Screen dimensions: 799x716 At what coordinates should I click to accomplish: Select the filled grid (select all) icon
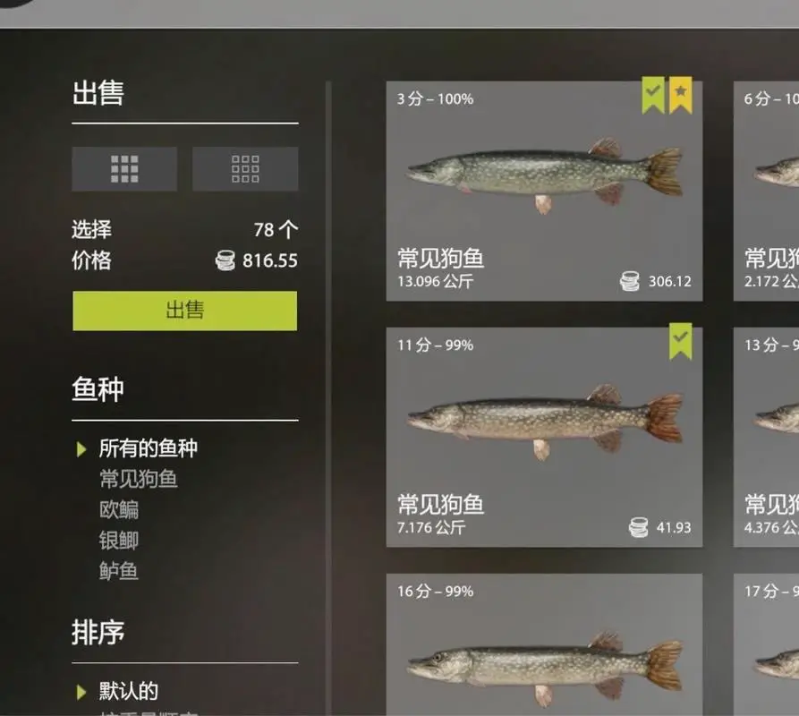point(124,168)
